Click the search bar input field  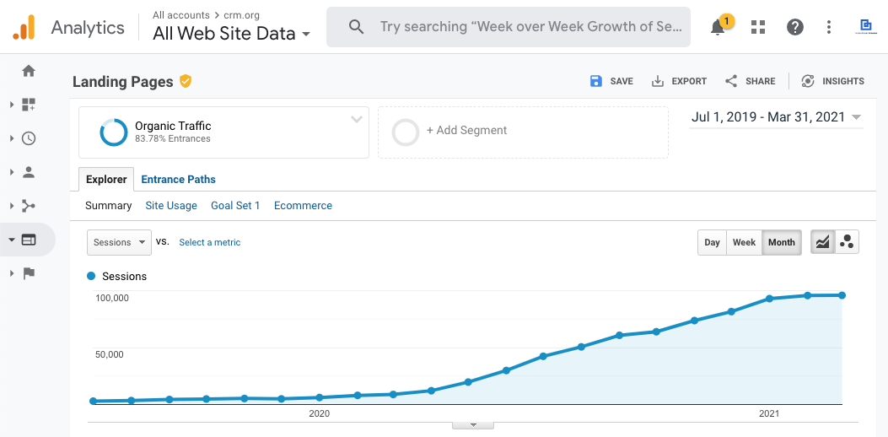(530, 27)
